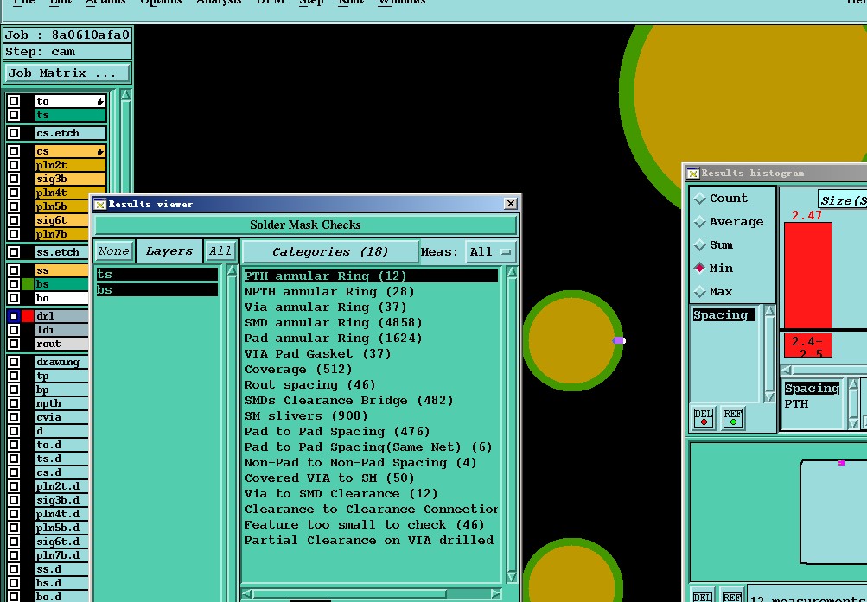Image resolution: width=867 pixels, height=602 pixels.
Task: Select 'NPTH annular Ring (28)' category
Action: pos(371,291)
